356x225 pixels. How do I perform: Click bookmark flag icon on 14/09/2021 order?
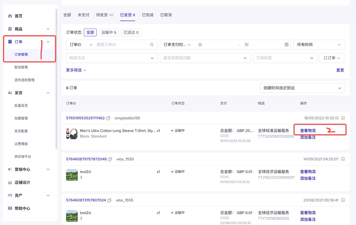click(343, 159)
